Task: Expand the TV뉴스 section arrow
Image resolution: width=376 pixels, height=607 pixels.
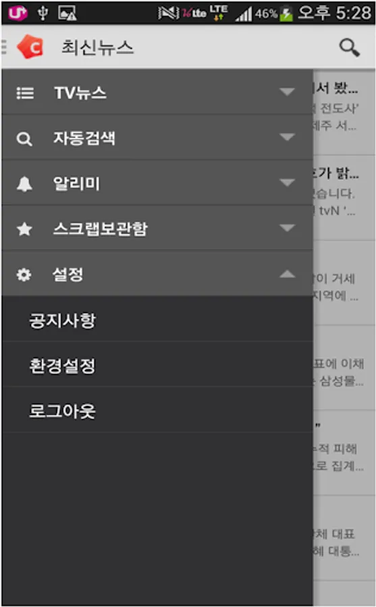Action: pyautogui.click(x=288, y=92)
